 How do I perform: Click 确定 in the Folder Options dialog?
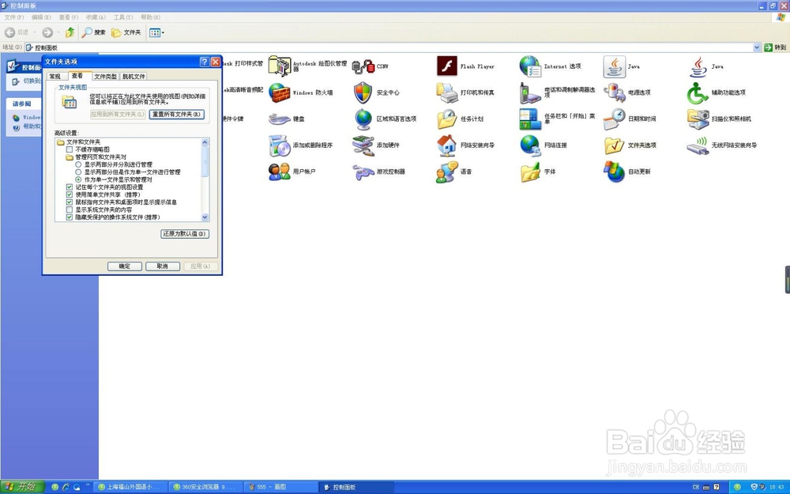[125, 266]
